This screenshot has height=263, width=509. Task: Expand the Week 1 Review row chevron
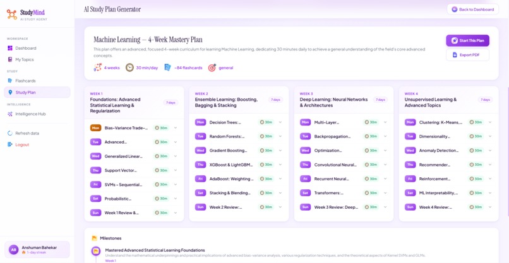176,213
